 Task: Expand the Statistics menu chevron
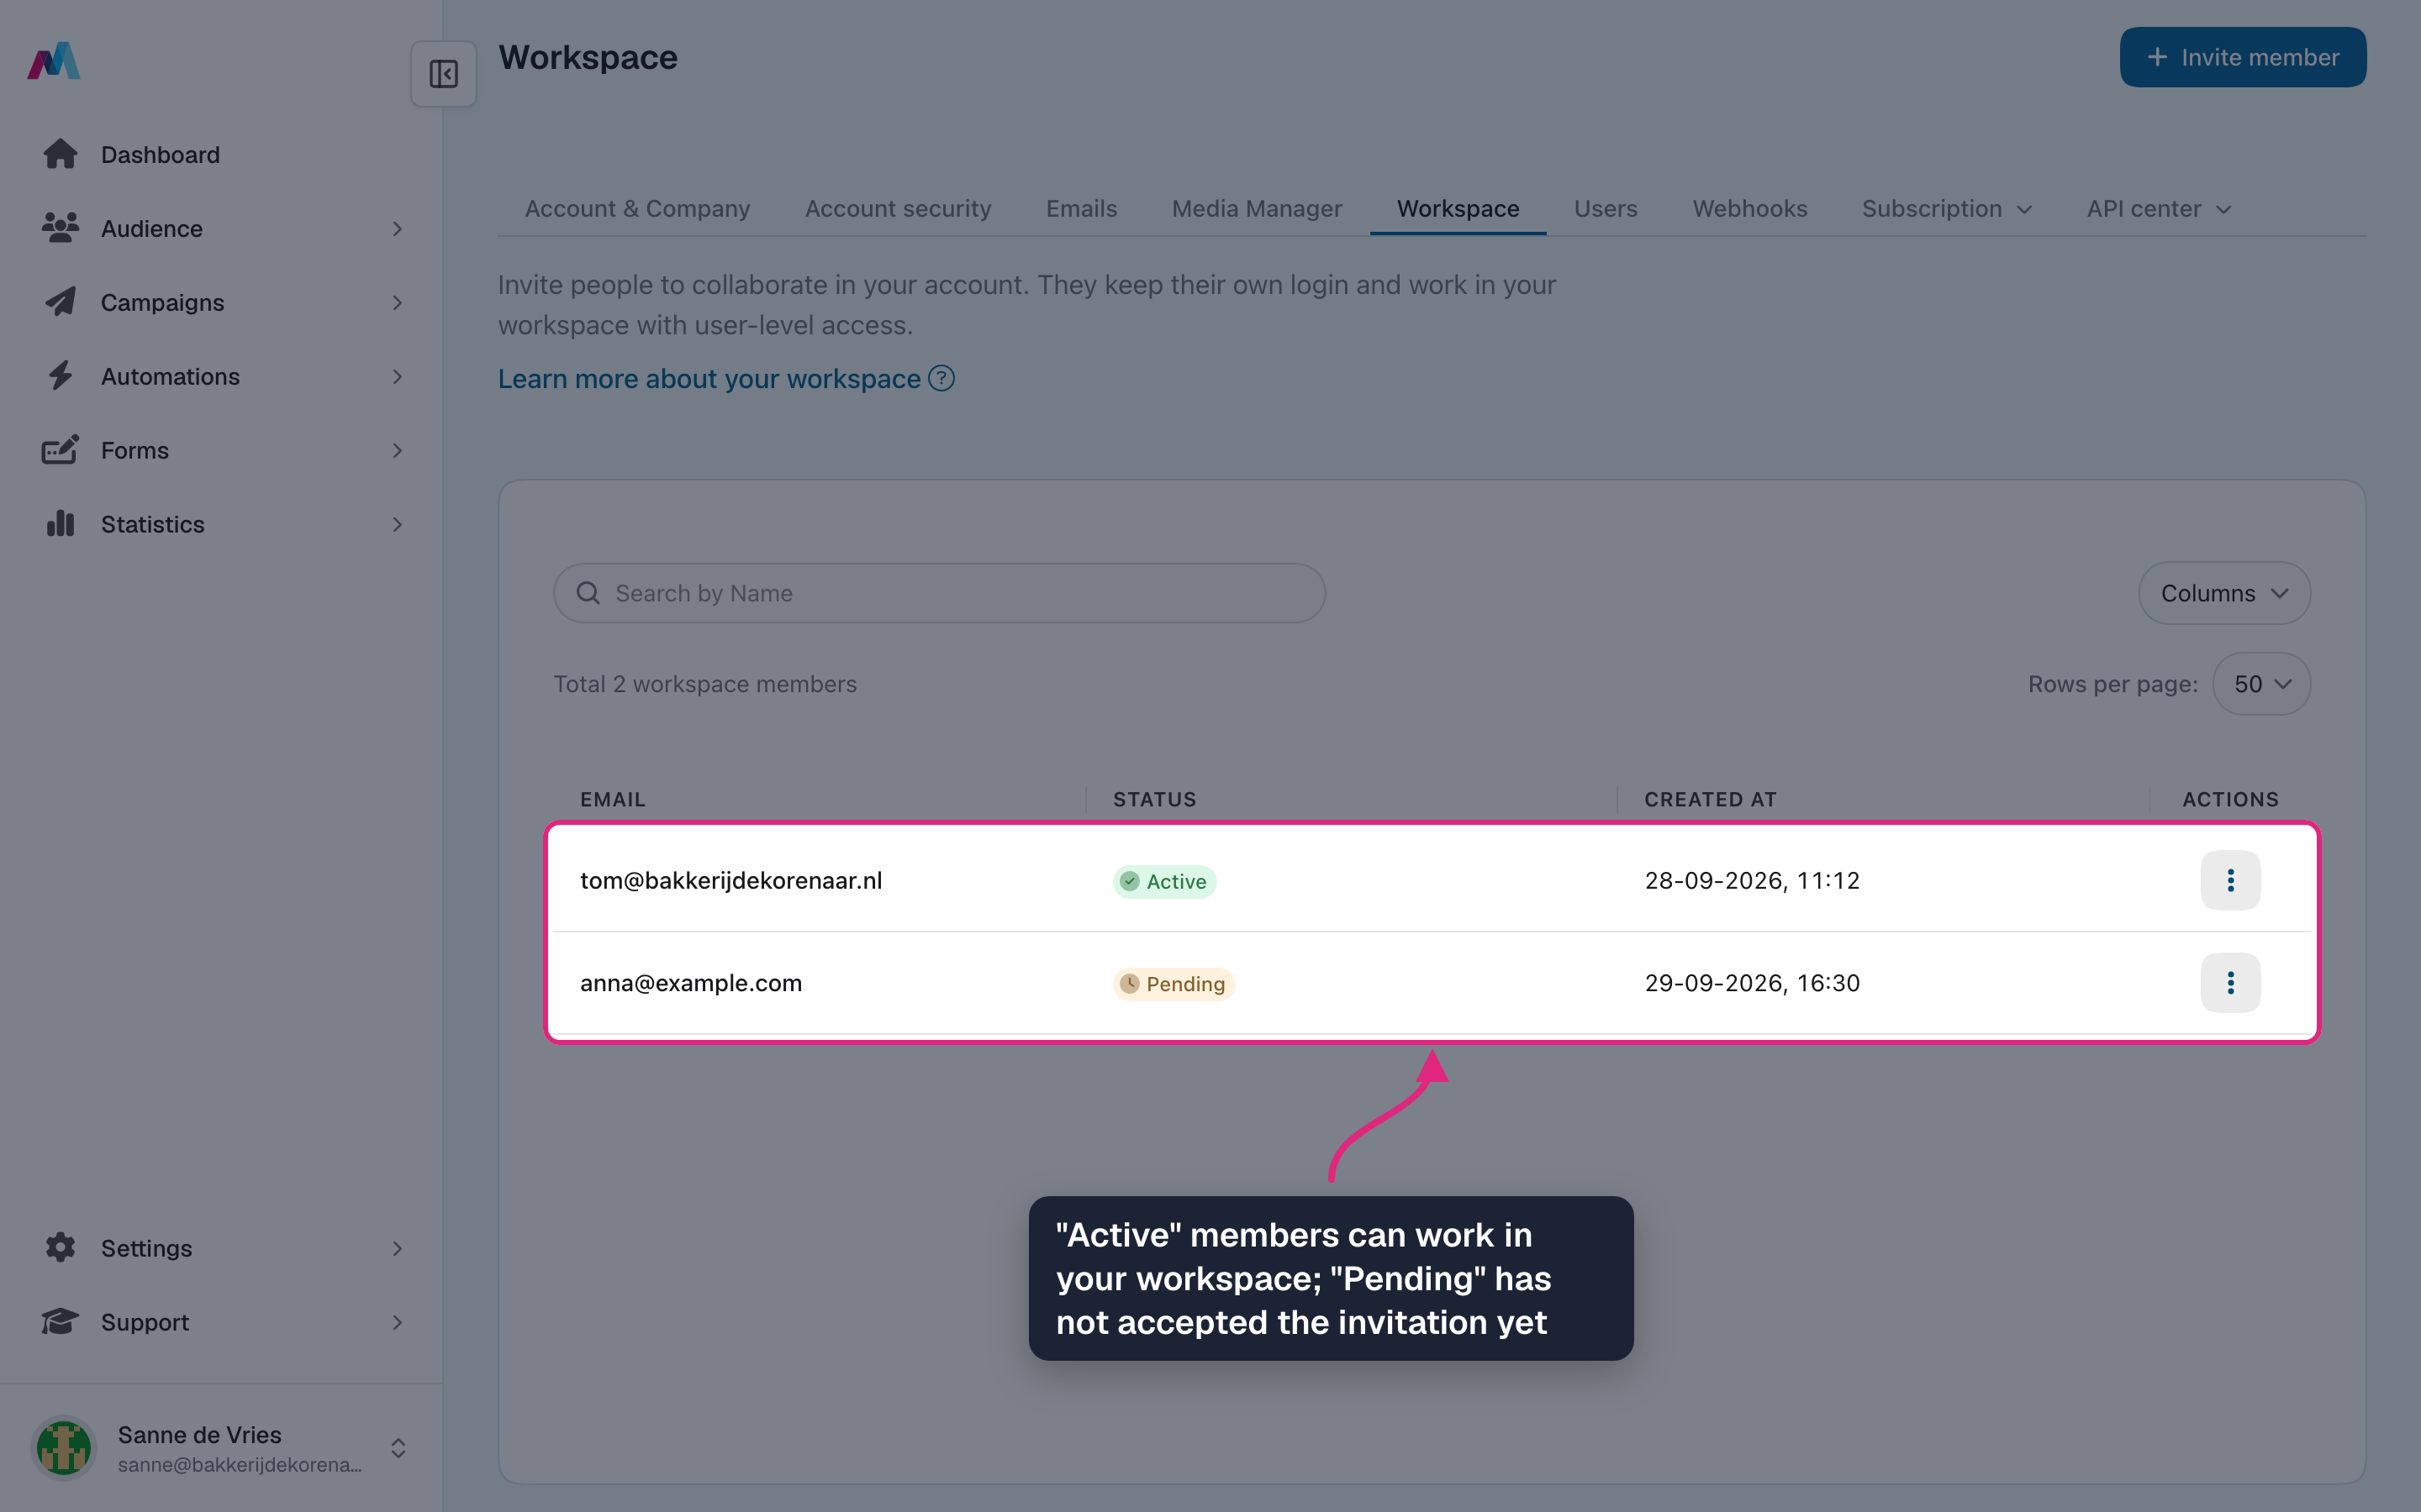tap(397, 525)
